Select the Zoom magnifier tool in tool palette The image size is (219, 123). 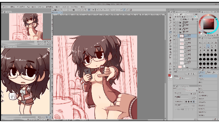170,15
